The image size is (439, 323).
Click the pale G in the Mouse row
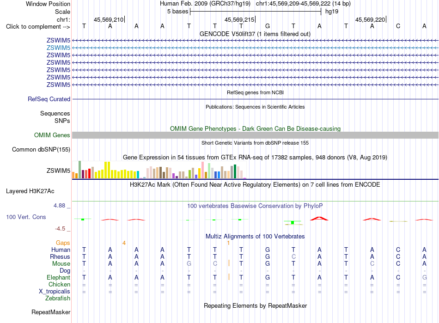point(189,264)
